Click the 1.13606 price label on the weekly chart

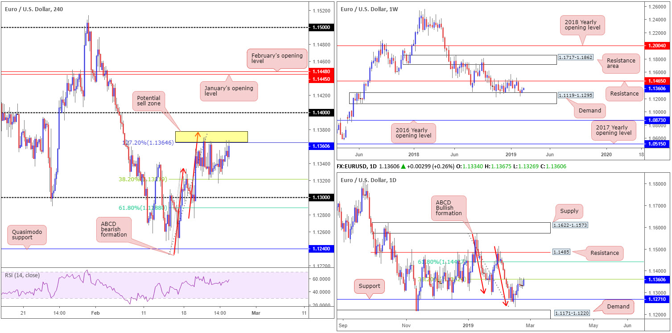coord(657,88)
